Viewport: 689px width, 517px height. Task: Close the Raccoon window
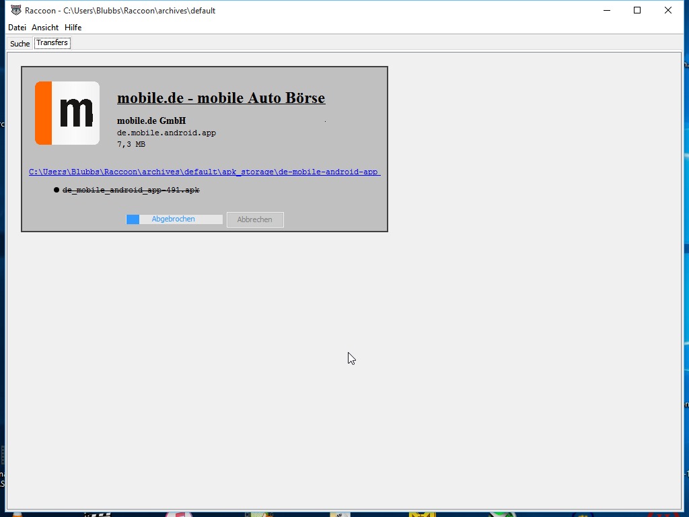[x=668, y=10]
